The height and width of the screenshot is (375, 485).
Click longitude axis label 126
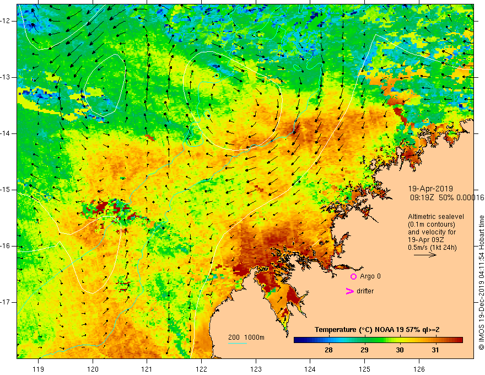[419, 369]
